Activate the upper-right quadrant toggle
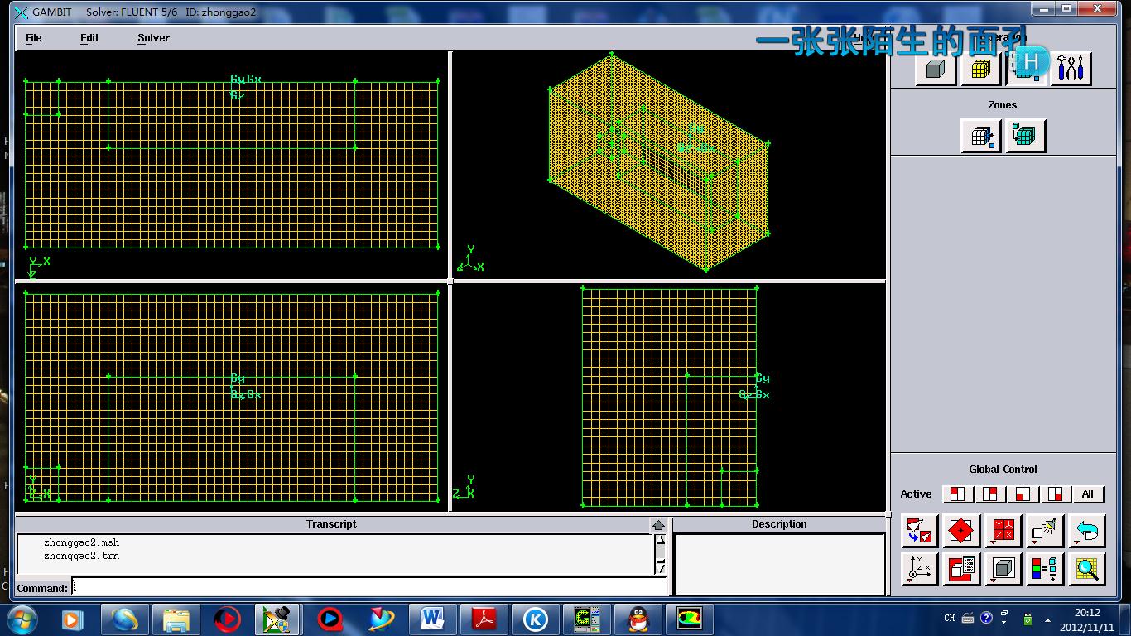Screen dimensions: 1131x636 [989, 494]
